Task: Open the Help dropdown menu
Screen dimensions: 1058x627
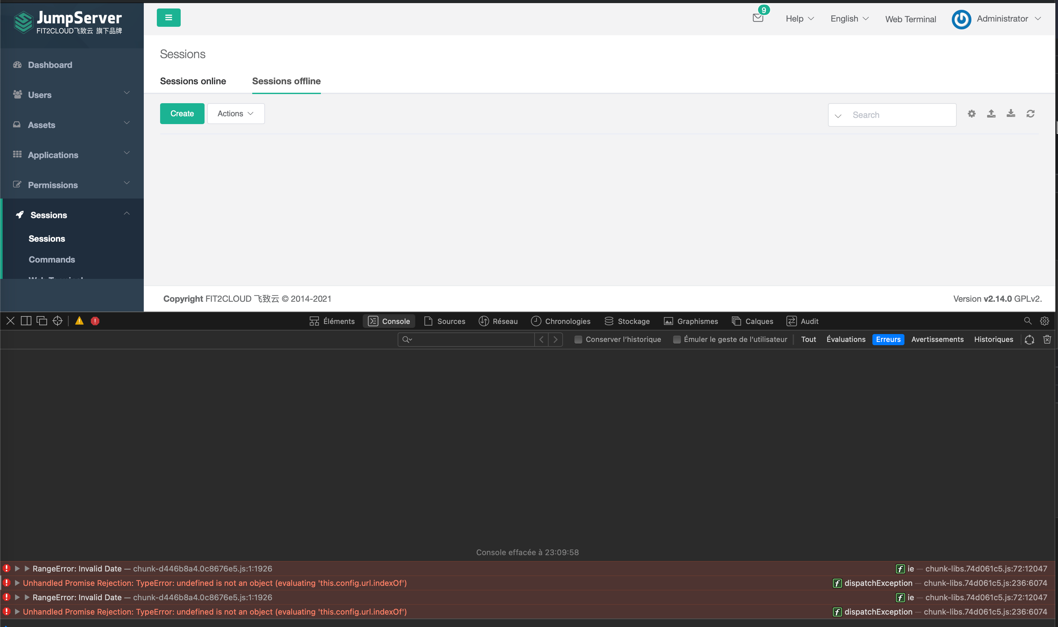Action: [x=800, y=19]
